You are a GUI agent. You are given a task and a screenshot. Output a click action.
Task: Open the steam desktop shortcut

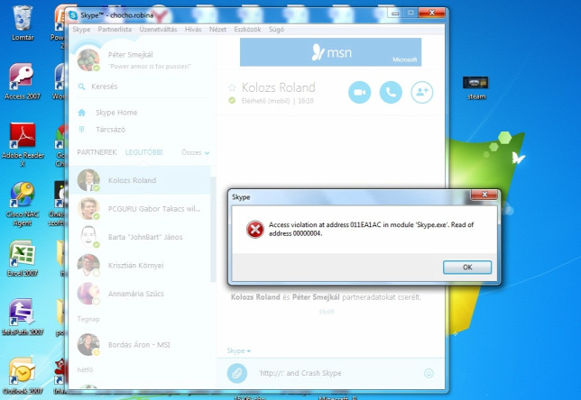[476, 88]
